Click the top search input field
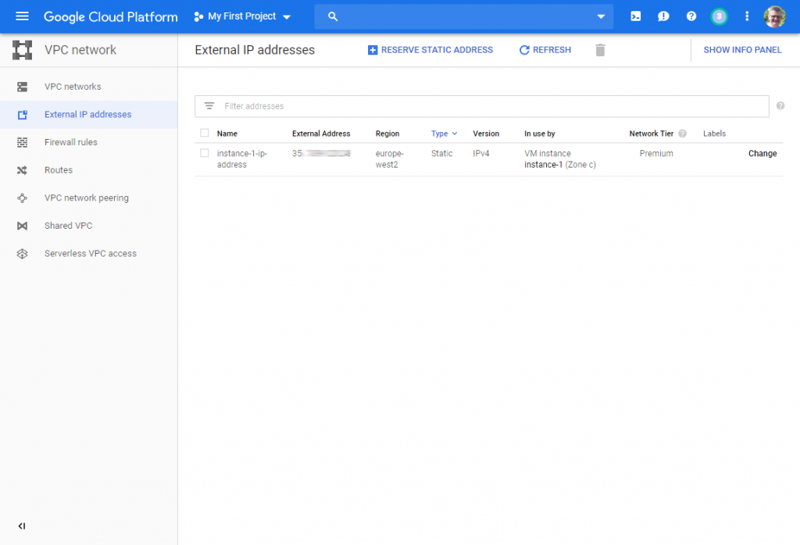The image size is (800, 545). pos(463,17)
